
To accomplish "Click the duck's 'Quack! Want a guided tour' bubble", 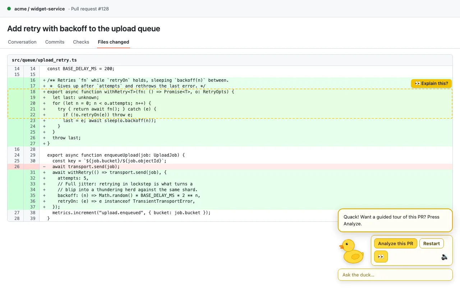I will click(395, 220).
